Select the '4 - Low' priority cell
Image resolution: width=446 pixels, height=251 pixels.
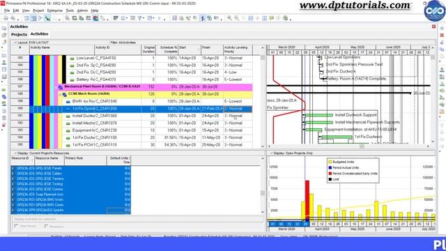(238, 73)
